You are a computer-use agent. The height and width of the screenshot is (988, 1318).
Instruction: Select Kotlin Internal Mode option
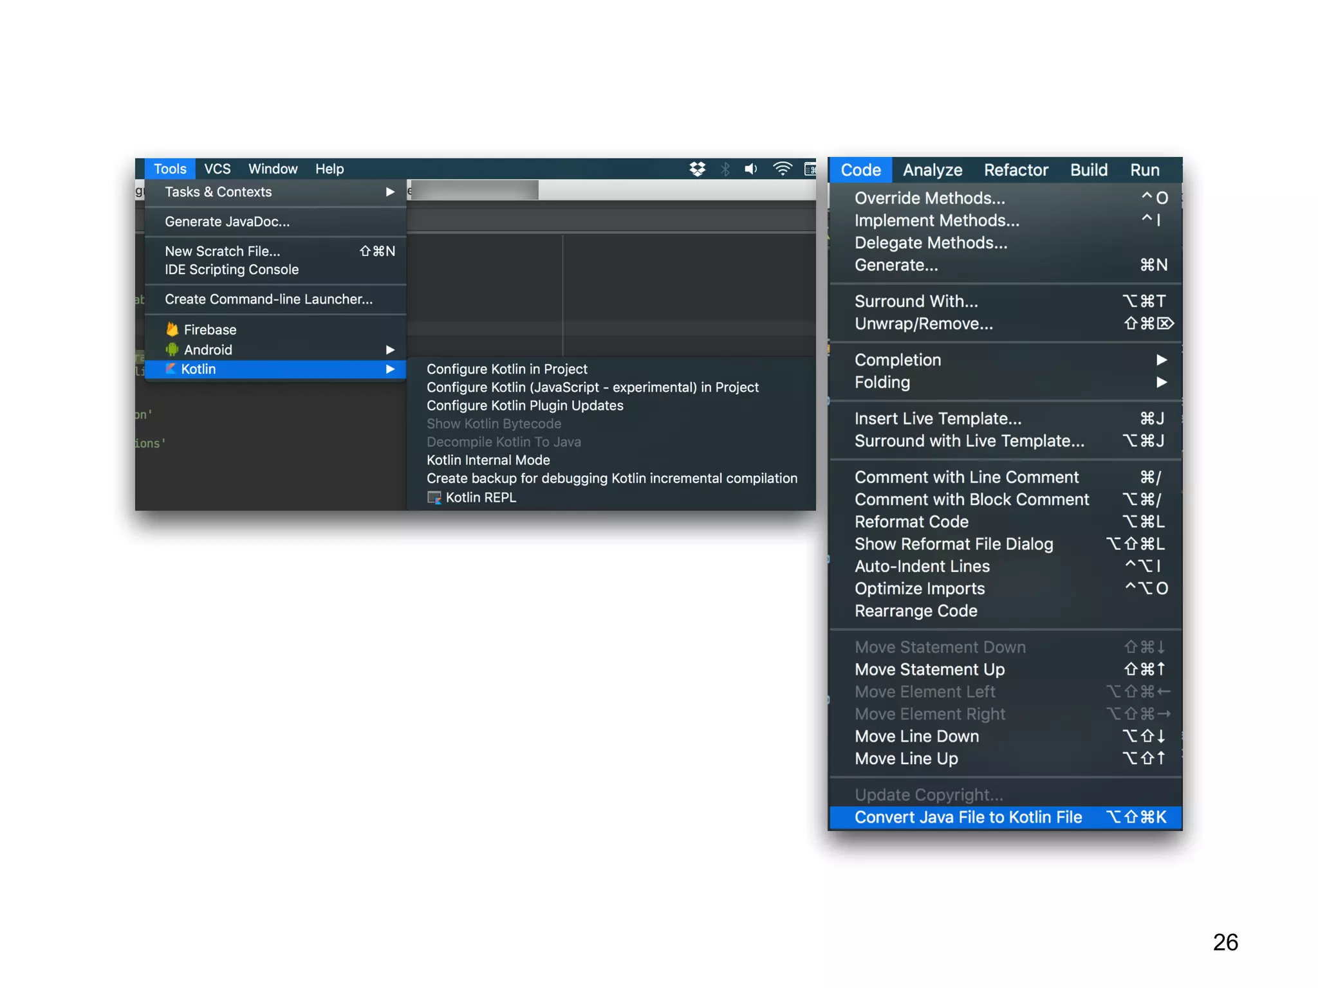pos(488,460)
